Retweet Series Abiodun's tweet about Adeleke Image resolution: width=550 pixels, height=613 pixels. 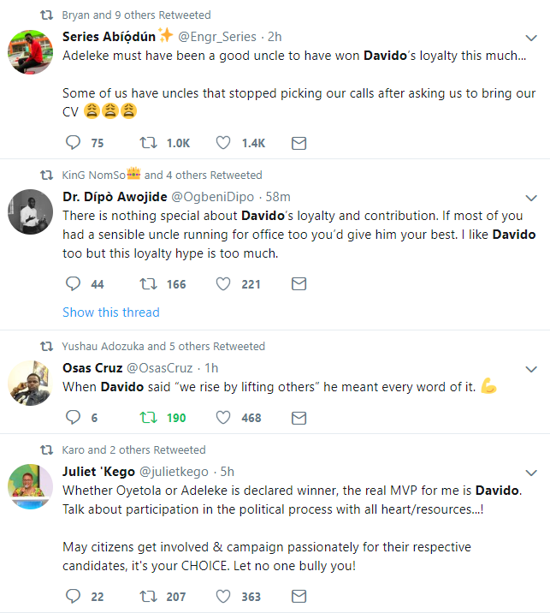[x=148, y=143]
